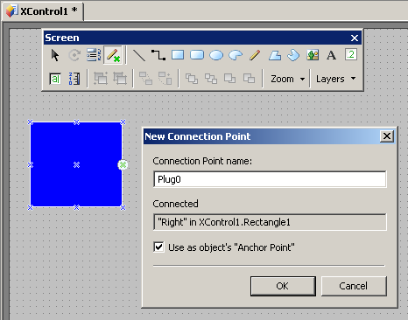Select the stepped connector polyline tool

point(158,55)
